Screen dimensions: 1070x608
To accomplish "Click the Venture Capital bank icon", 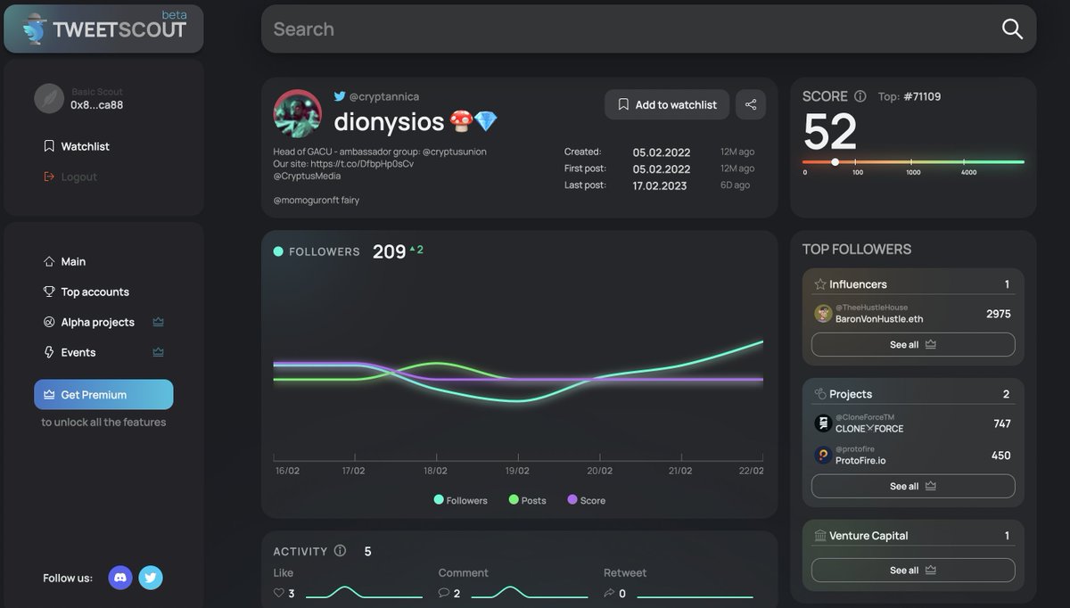I will point(820,536).
